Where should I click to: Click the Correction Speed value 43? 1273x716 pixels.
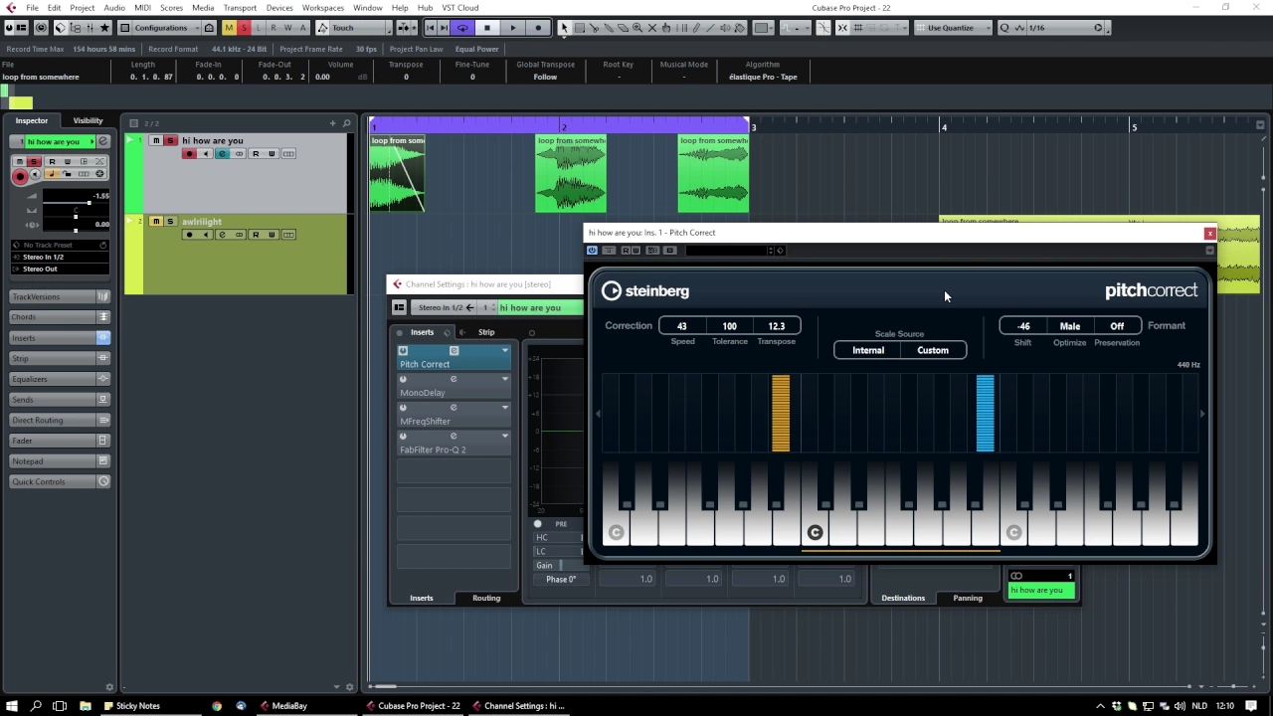point(682,326)
